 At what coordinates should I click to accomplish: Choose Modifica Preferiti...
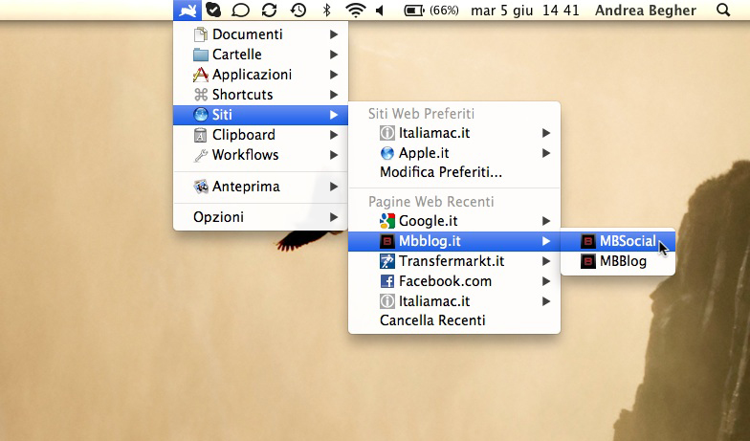pos(453,172)
